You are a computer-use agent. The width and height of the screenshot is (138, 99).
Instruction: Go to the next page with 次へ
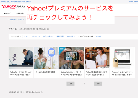[98, 84]
